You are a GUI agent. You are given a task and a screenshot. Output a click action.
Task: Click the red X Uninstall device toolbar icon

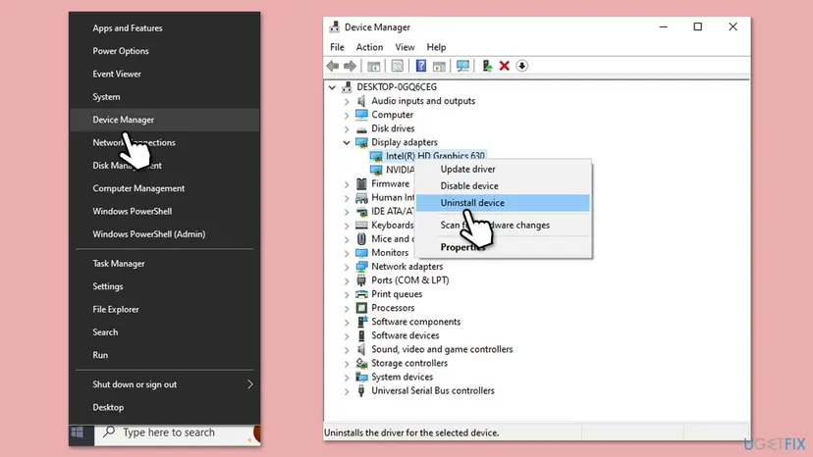click(x=505, y=66)
